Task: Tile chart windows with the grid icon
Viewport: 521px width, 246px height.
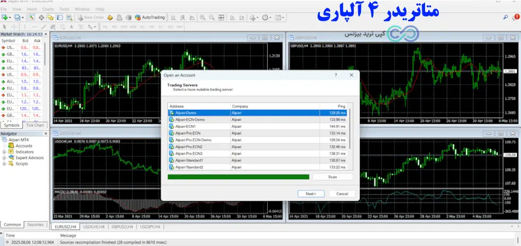Action: (221, 17)
